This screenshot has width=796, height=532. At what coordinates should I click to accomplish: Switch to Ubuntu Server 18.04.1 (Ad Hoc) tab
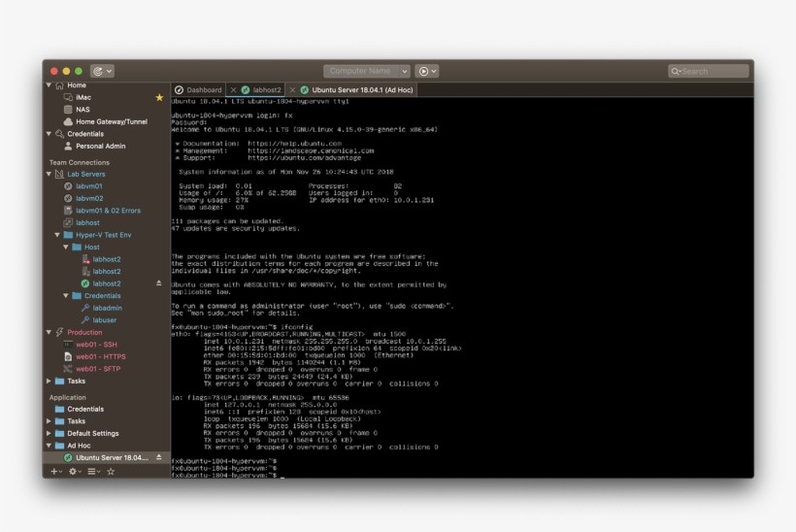coord(356,90)
